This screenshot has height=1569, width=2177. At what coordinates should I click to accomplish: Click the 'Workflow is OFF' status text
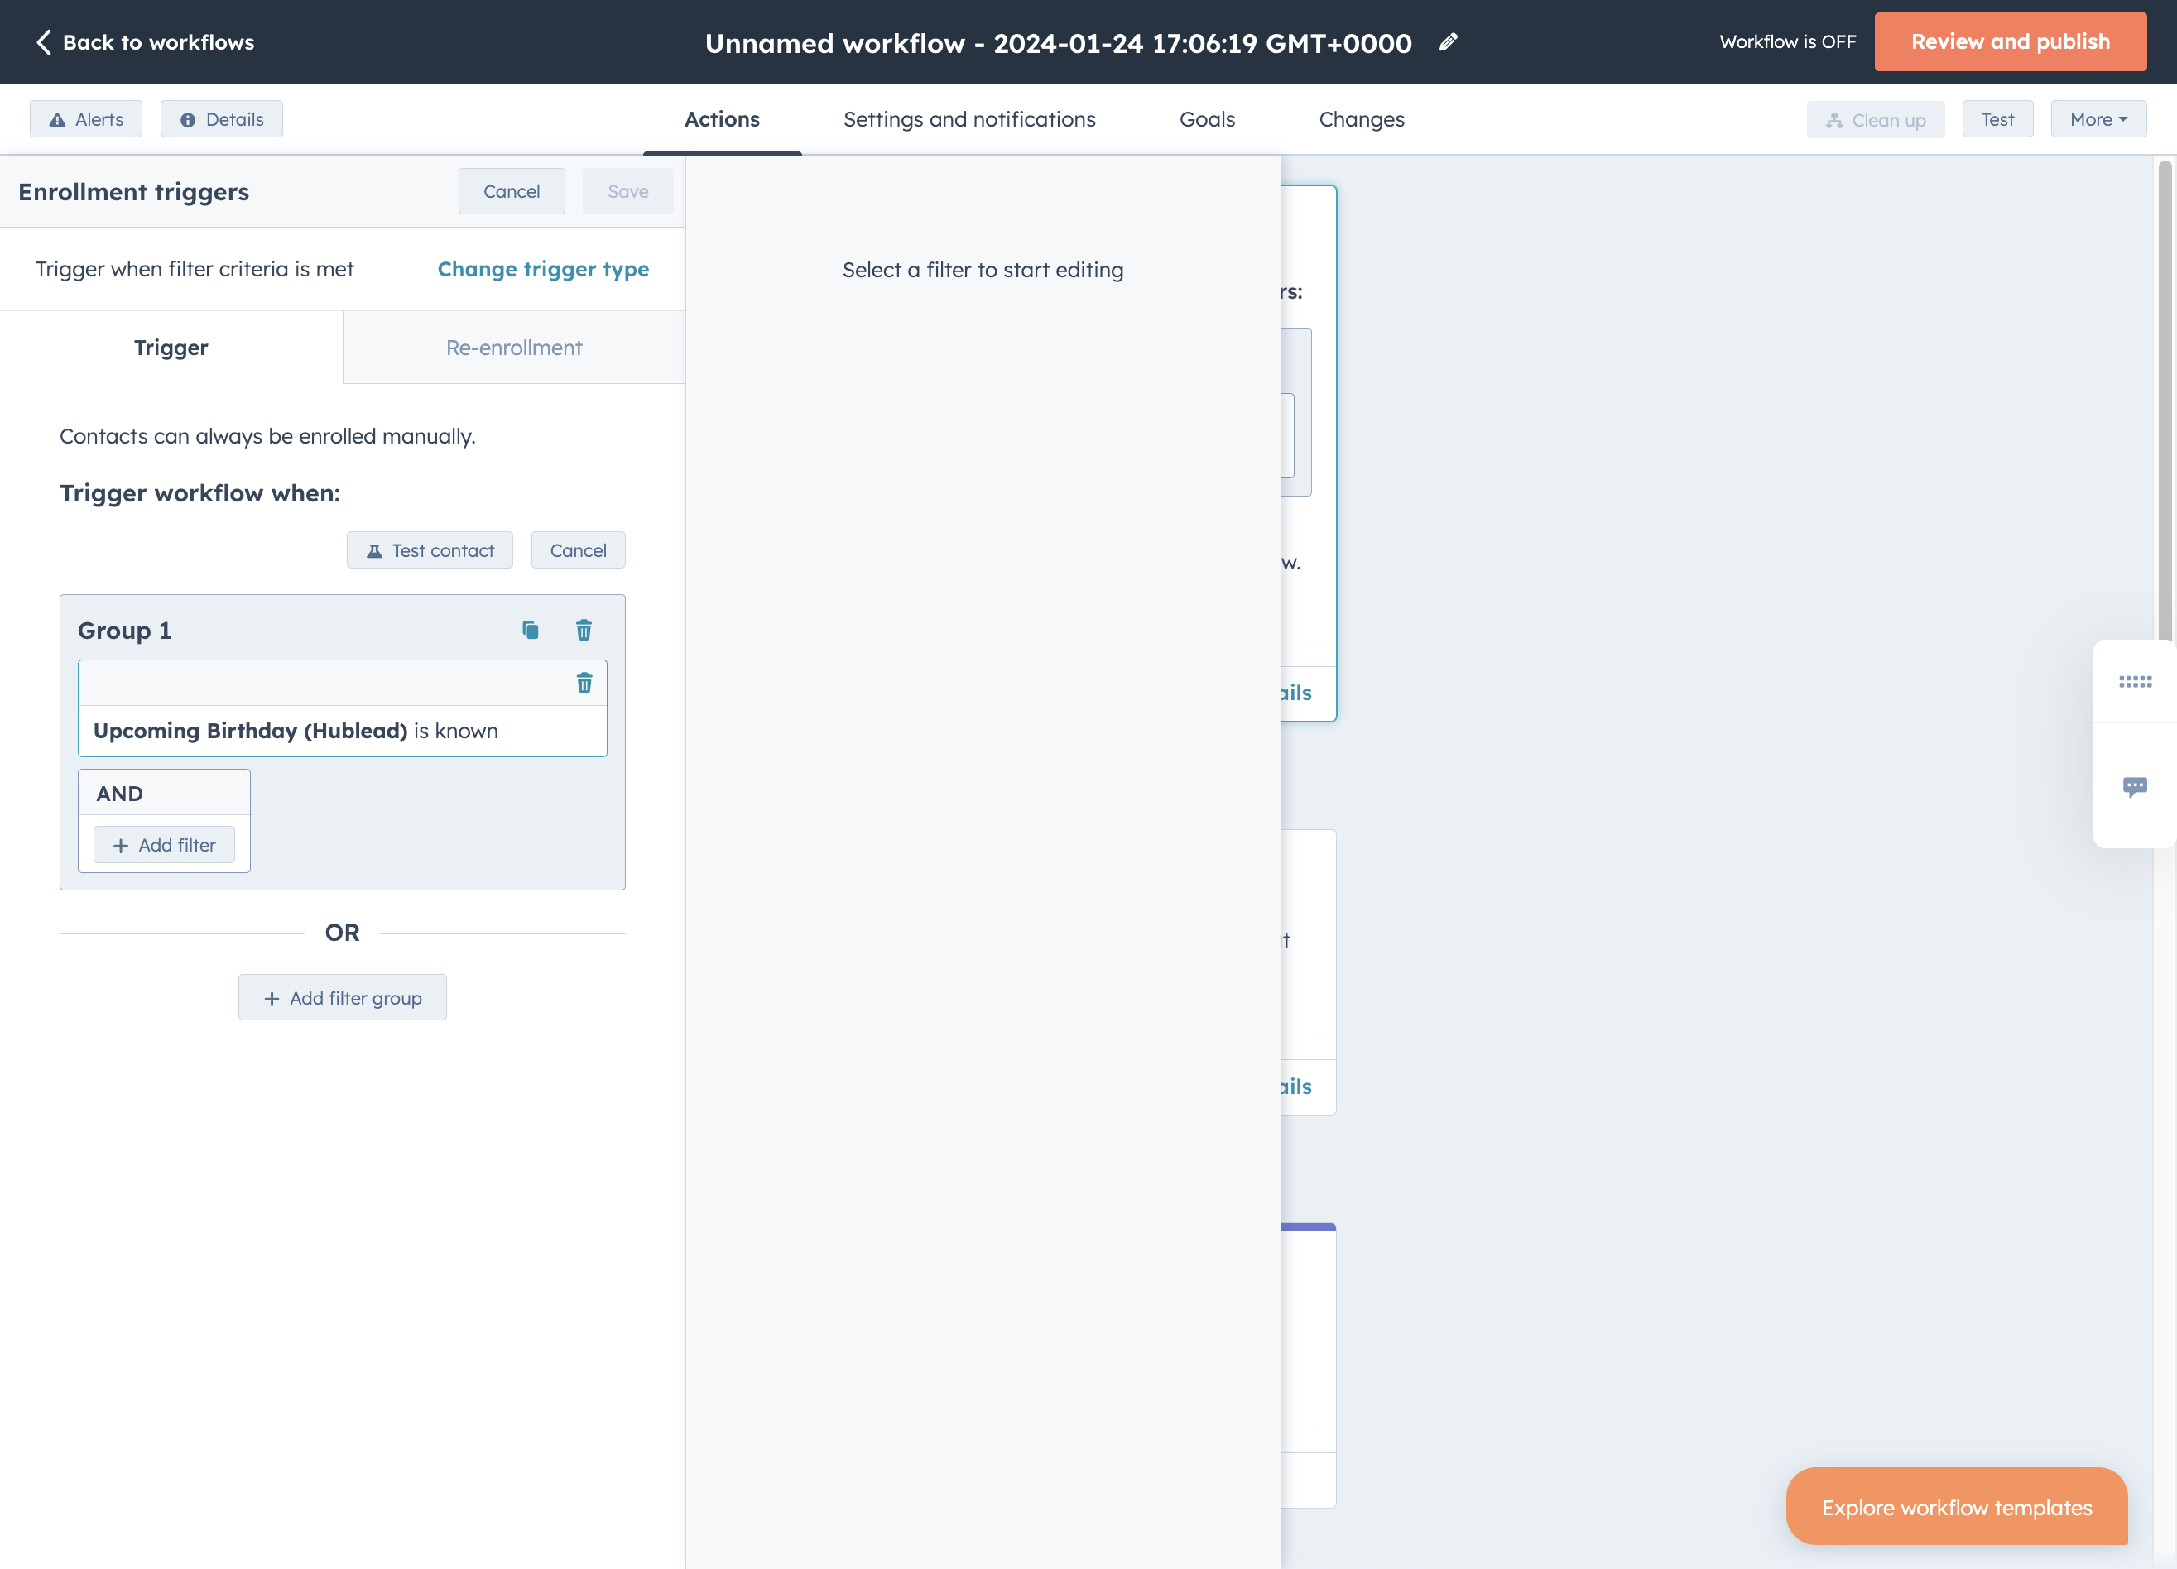click(1787, 42)
